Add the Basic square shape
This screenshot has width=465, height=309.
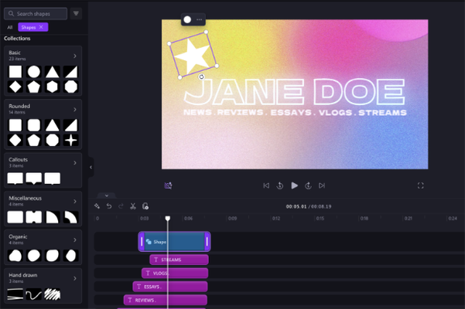[x=15, y=72]
